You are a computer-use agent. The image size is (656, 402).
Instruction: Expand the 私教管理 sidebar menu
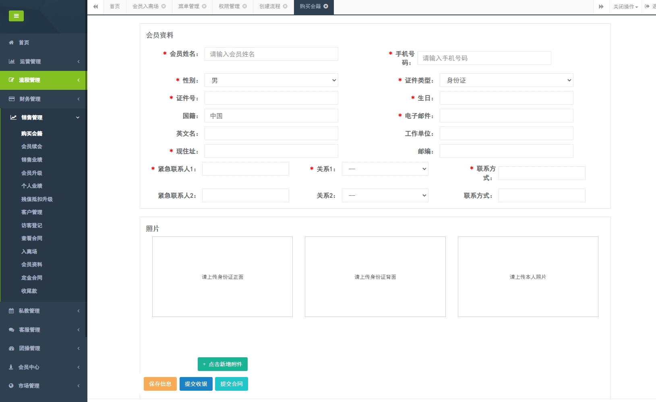(43, 311)
